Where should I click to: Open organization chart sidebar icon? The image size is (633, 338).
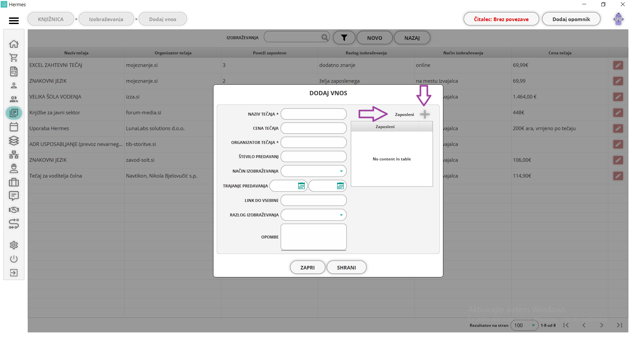coord(14,155)
